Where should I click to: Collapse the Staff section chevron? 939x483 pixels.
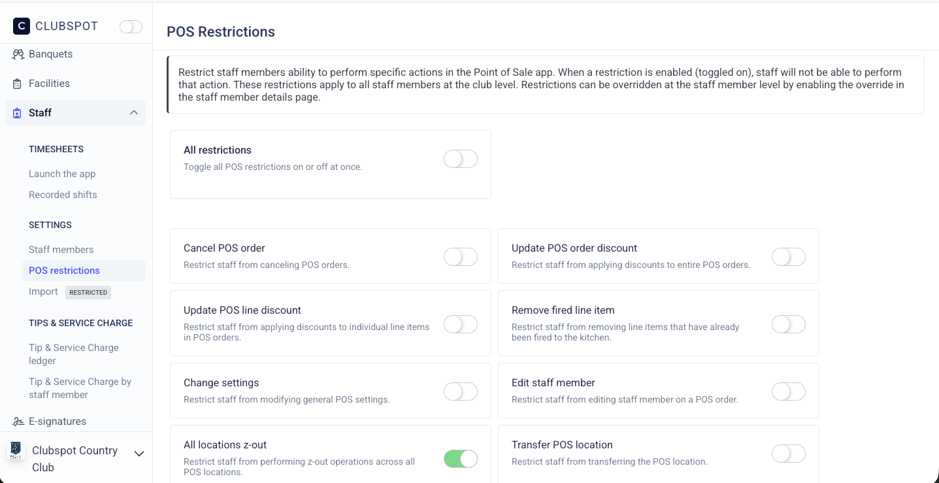click(x=134, y=113)
